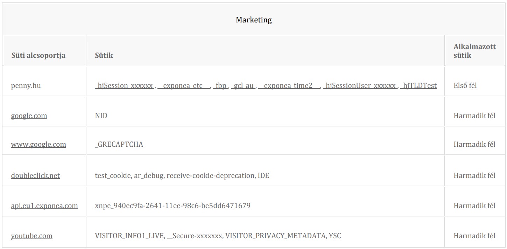Follow the api.eu1.exponea.com subgroup link
Image resolution: width=507 pixels, height=249 pixels.
[44, 206]
